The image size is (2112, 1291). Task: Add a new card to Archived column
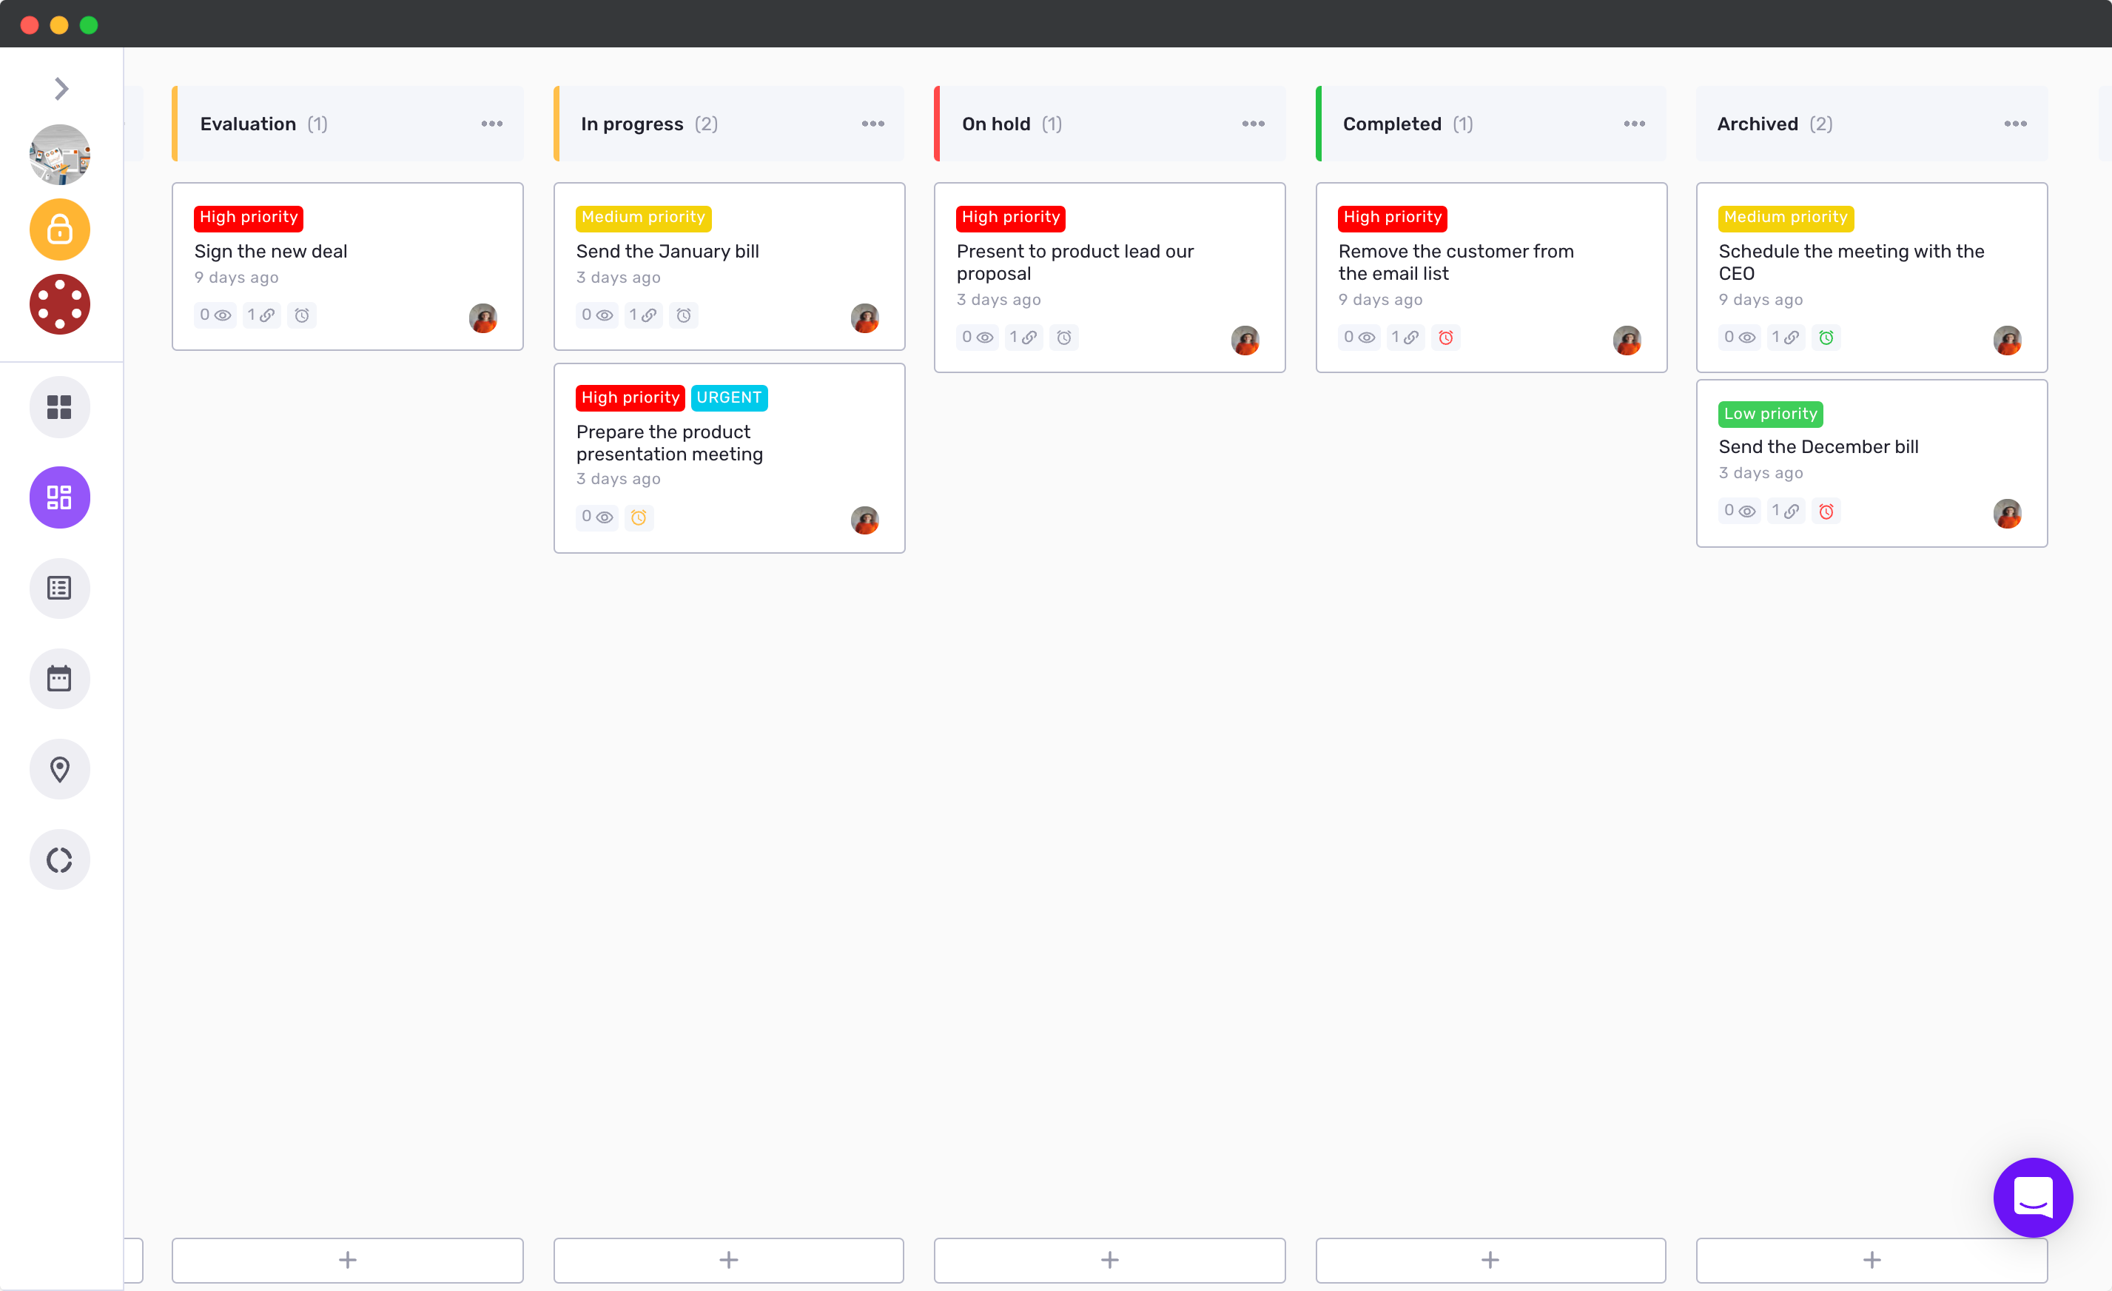1871,1259
